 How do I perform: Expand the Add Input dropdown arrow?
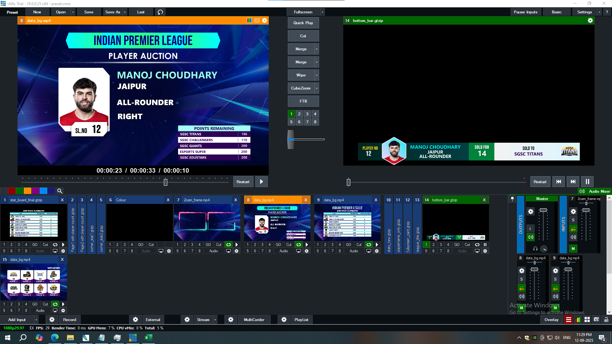(36, 320)
